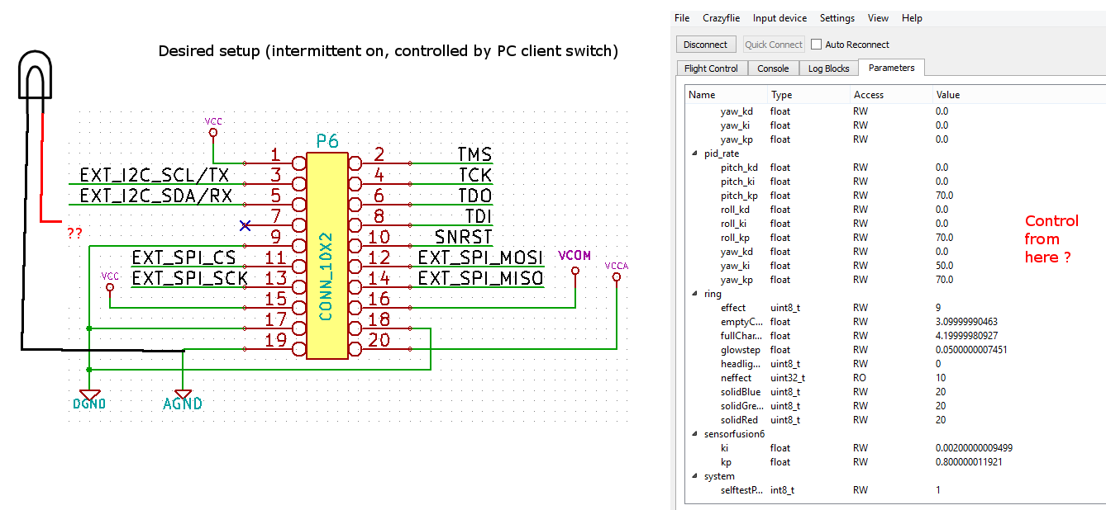
Task: Open the File menu
Action: coord(682,18)
